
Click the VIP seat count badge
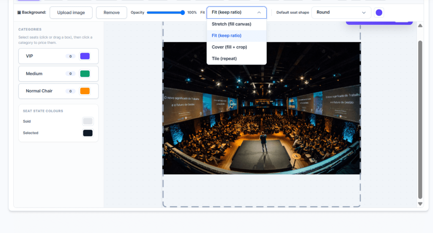click(x=71, y=56)
